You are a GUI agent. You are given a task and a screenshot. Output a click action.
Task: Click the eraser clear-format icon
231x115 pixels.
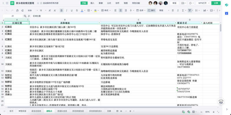(22, 10)
